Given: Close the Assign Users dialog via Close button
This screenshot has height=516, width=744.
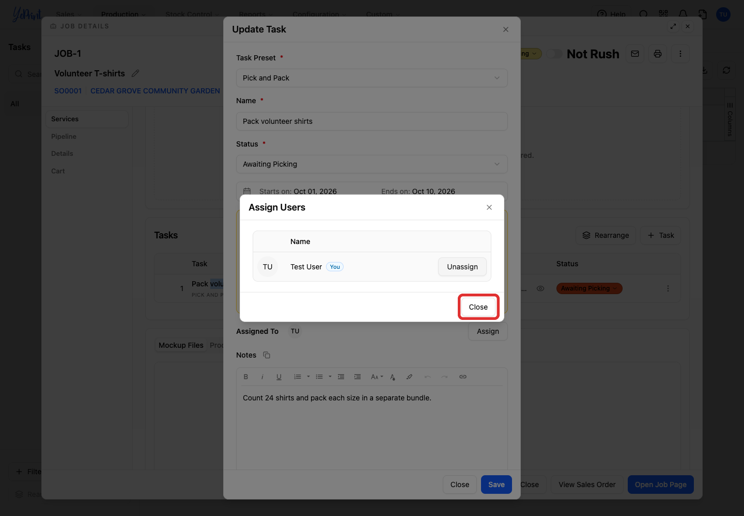Looking at the screenshot, I should coord(478,307).
